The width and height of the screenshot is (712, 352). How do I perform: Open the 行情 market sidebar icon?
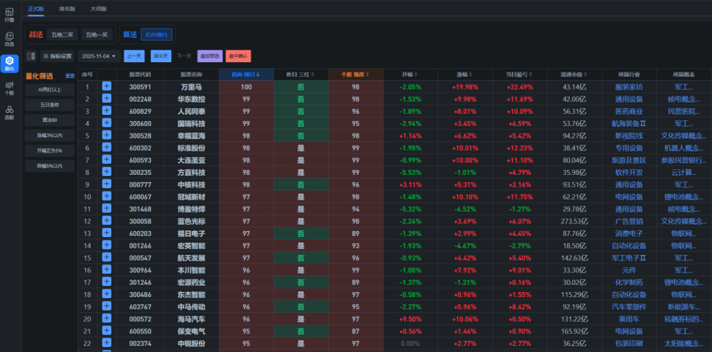coord(9,15)
